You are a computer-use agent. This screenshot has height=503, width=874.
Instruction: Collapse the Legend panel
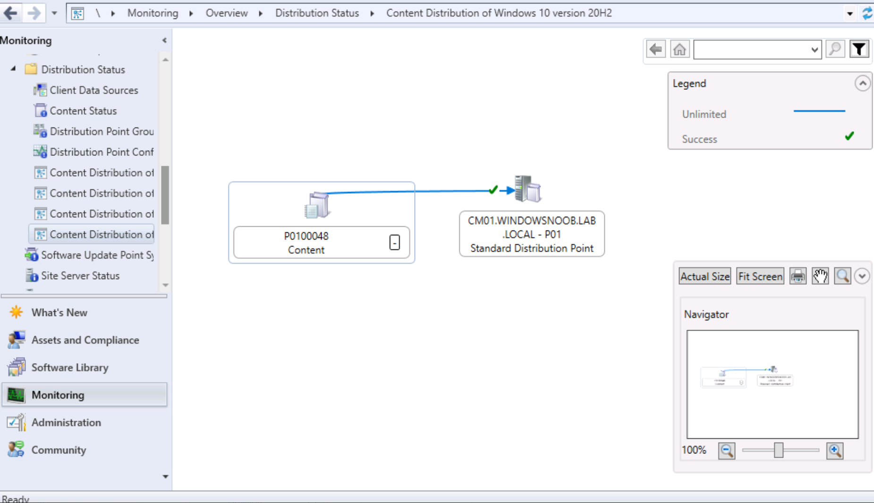[x=862, y=84]
